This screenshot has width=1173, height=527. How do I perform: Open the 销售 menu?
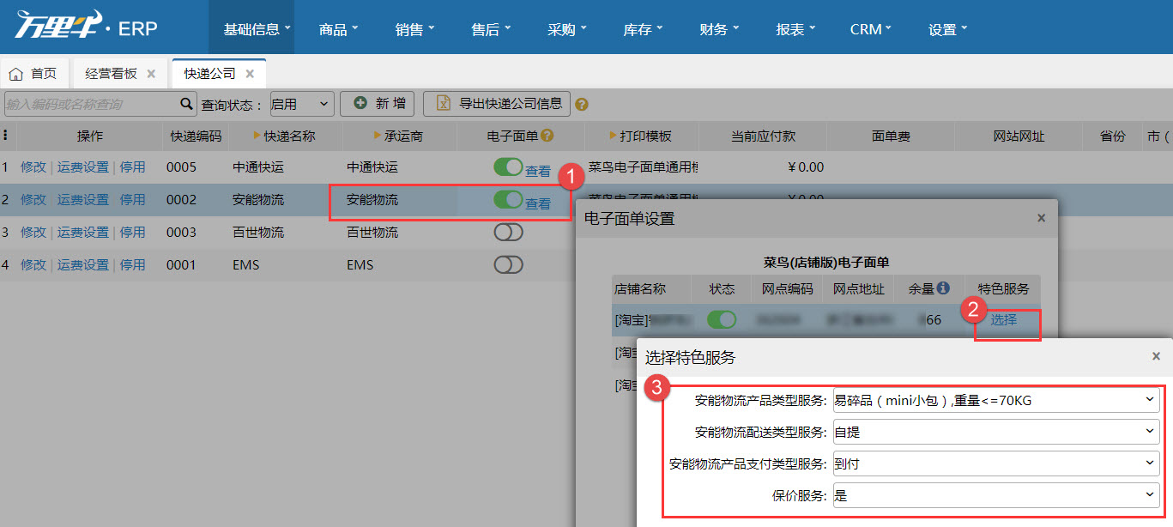[x=414, y=29]
